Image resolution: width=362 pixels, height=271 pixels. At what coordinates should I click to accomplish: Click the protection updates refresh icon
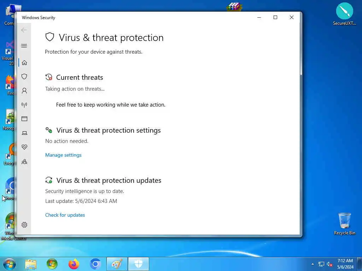click(x=49, y=180)
